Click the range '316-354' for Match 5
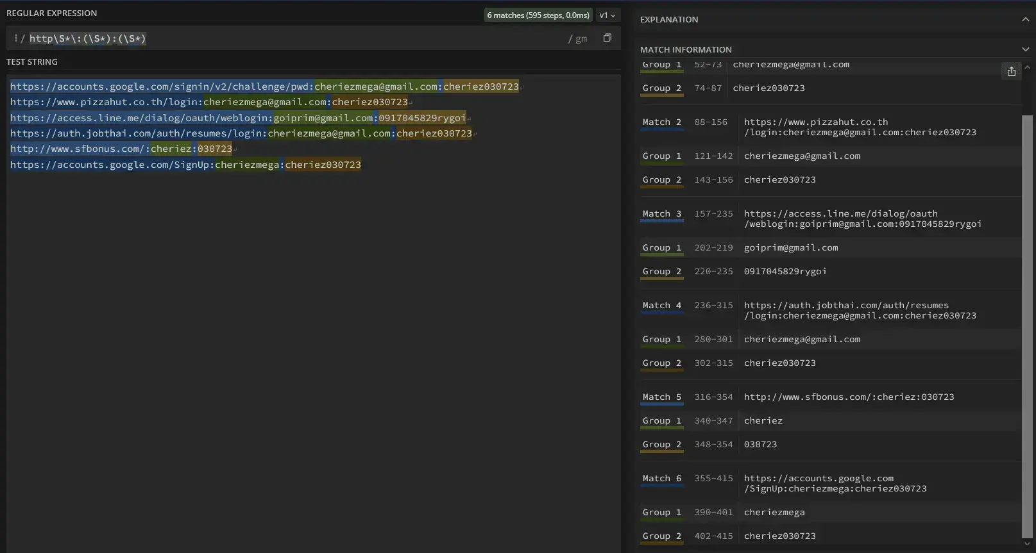The width and height of the screenshot is (1036, 553). click(713, 397)
